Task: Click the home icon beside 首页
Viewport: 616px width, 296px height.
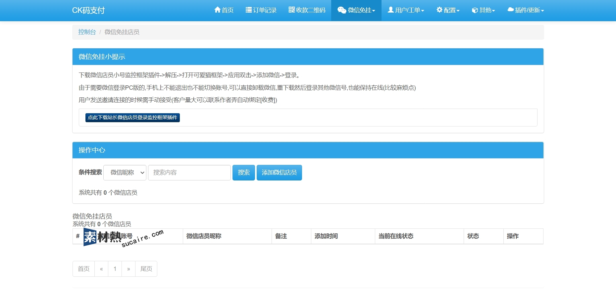Action: point(218,10)
